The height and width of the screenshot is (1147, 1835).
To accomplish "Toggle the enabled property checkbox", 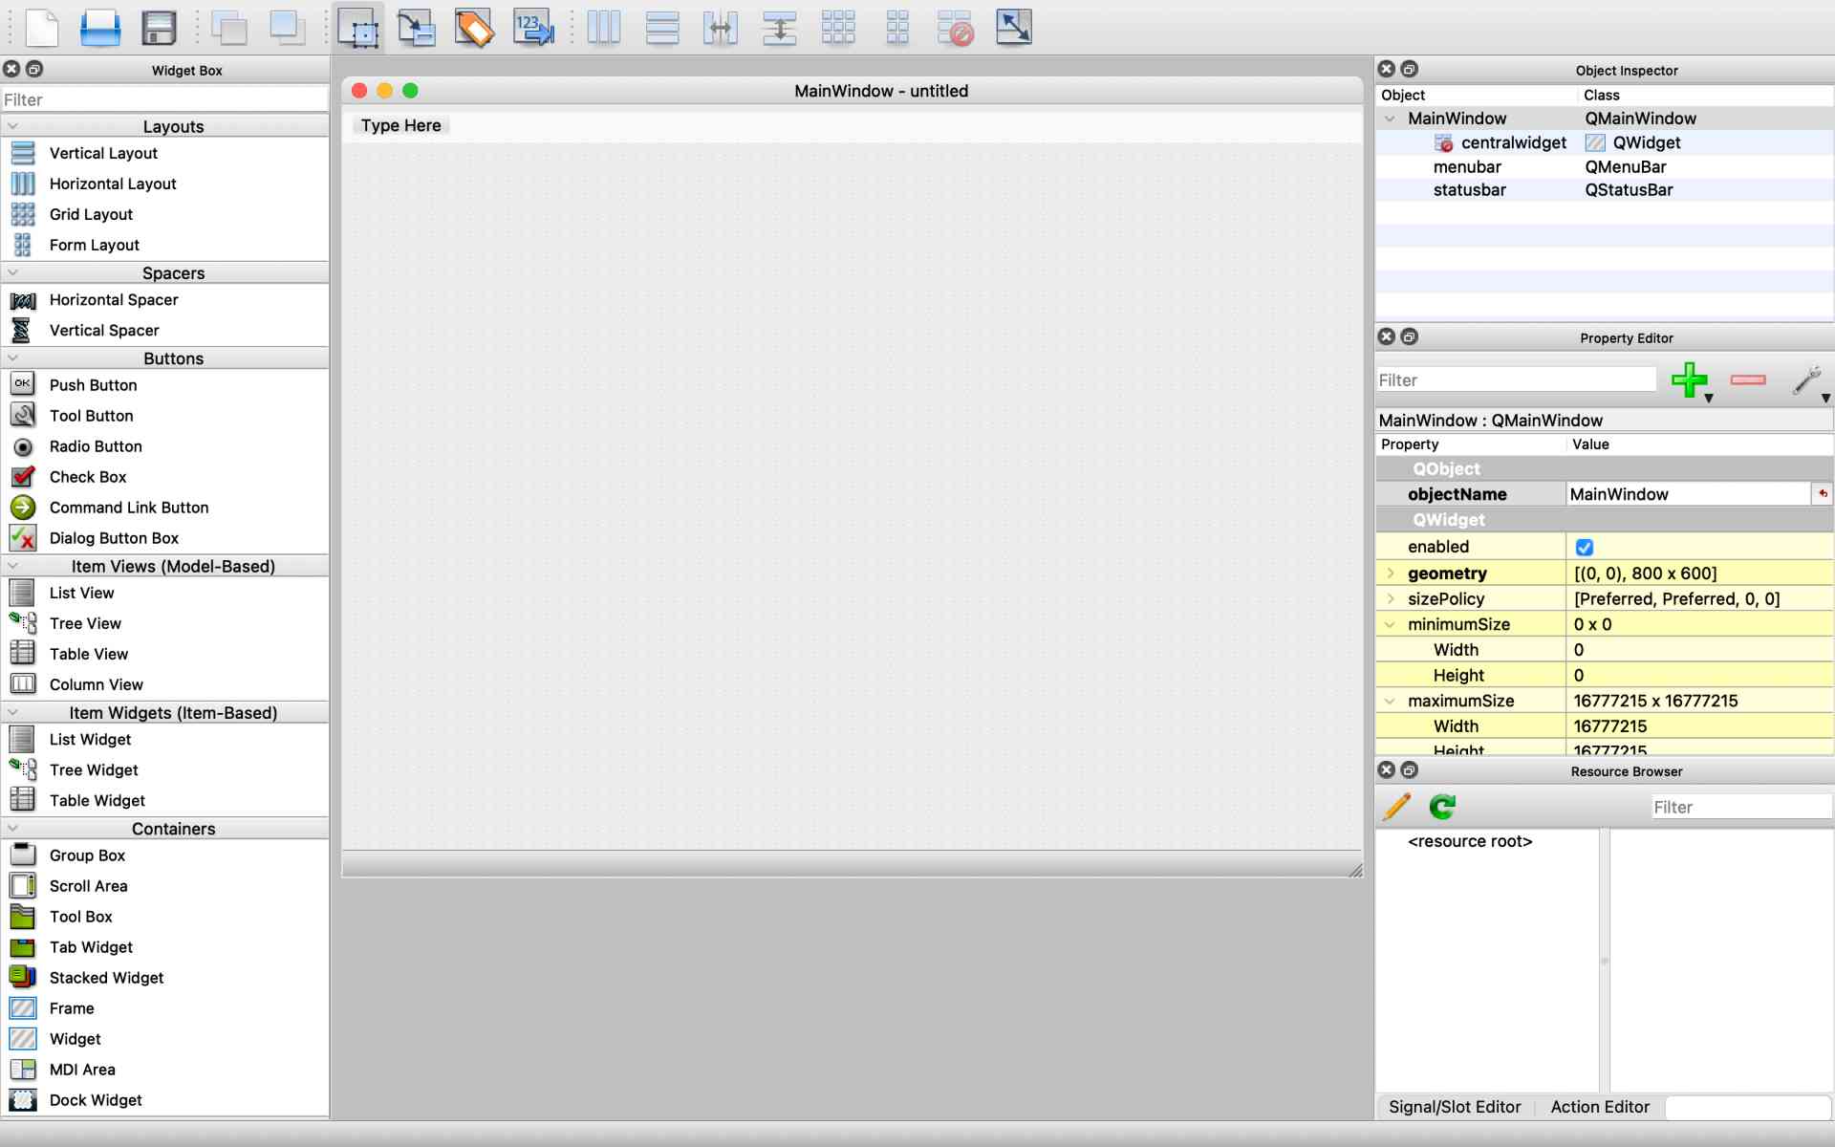I will (1584, 548).
